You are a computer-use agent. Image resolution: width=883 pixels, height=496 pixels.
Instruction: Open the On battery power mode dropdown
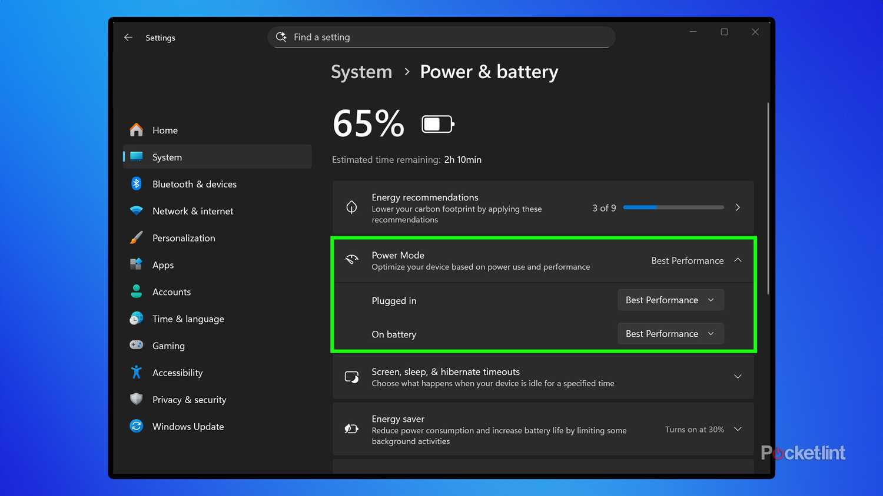(670, 333)
